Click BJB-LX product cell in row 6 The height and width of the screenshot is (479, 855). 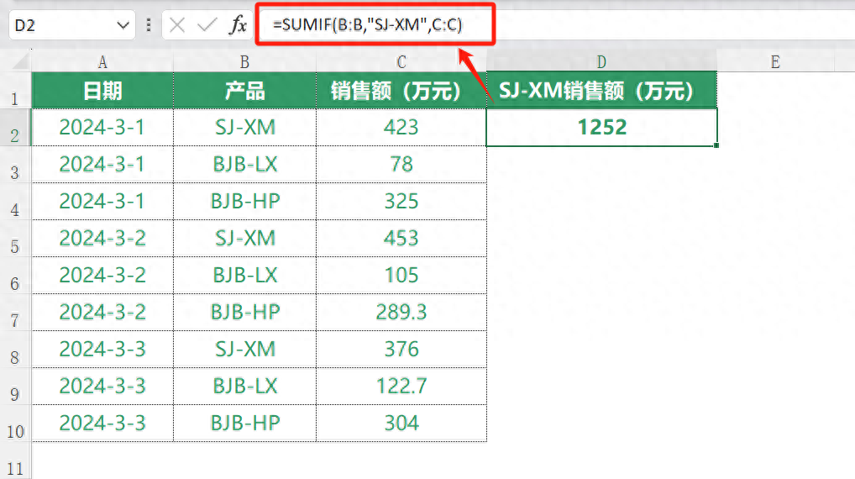(245, 276)
